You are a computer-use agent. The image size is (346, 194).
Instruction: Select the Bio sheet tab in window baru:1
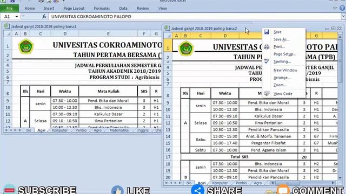[x=29, y=130]
